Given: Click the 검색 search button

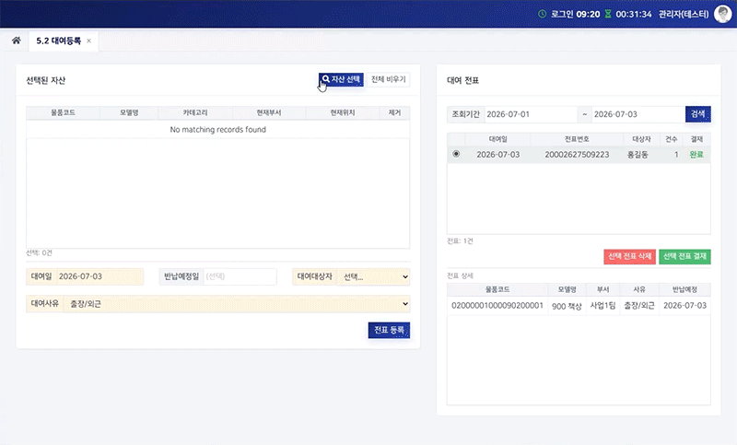Looking at the screenshot, I should point(697,114).
